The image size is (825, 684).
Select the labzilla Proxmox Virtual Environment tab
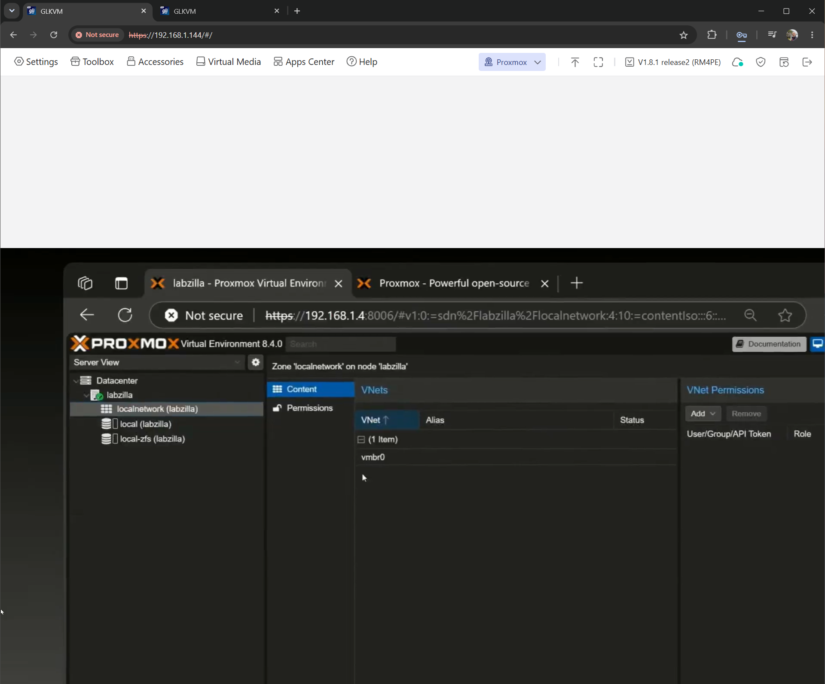point(248,283)
